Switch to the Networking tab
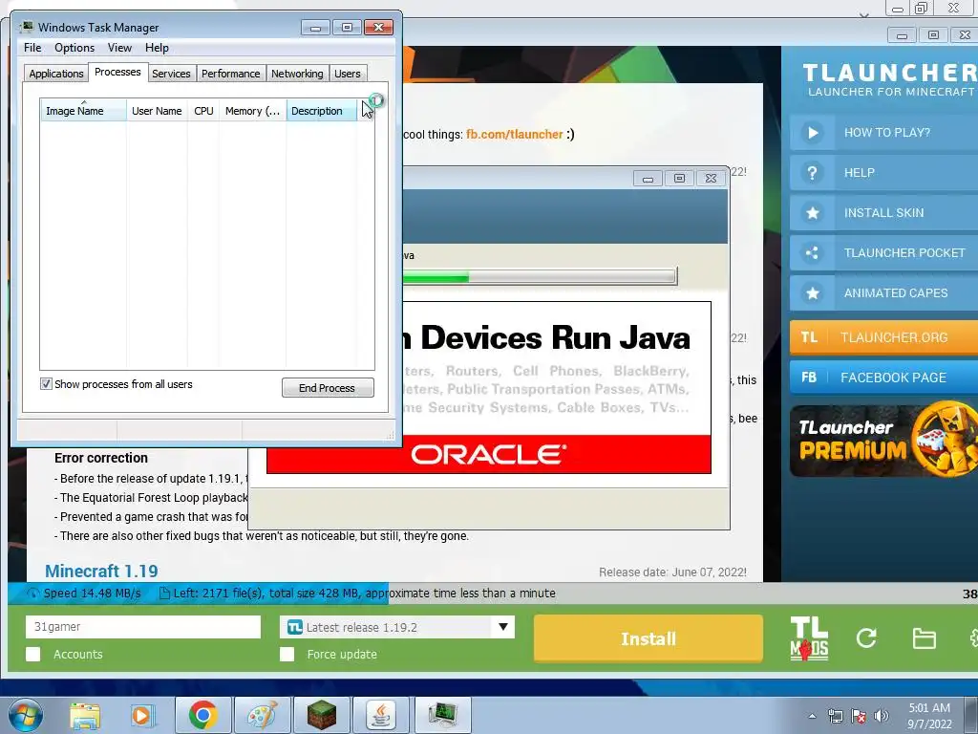Image resolution: width=978 pixels, height=734 pixels. [297, 74]
